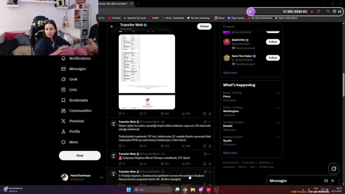Like the TFF document image post
The image size is (345, 194).
164,114
